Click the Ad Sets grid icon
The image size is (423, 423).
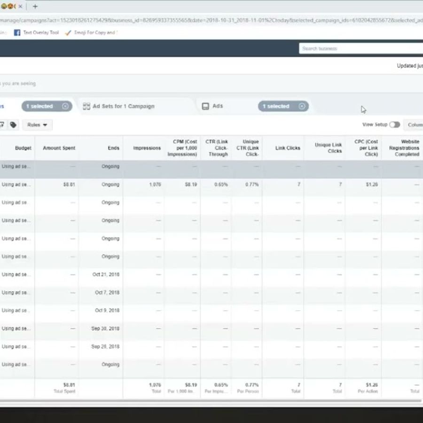pyautogui.click(x=86, y=106)
